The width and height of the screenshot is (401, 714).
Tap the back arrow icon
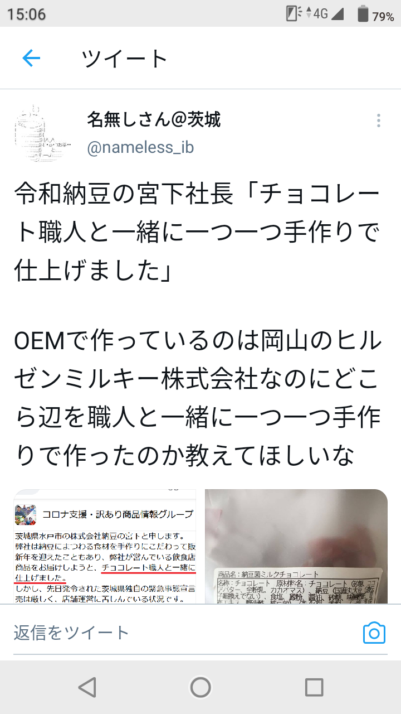(x=31, y=58)
